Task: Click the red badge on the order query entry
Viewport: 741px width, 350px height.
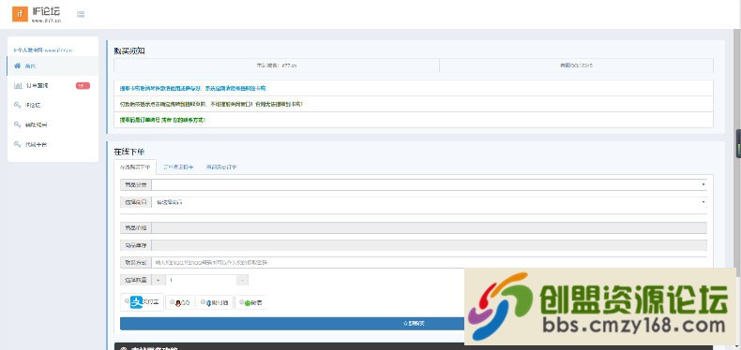Action: coord(83,85)
